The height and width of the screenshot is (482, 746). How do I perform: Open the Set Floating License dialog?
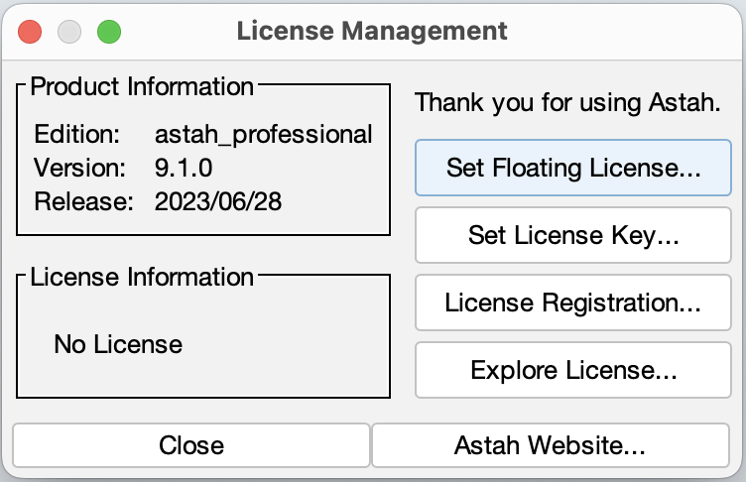(x=572, y=168)
